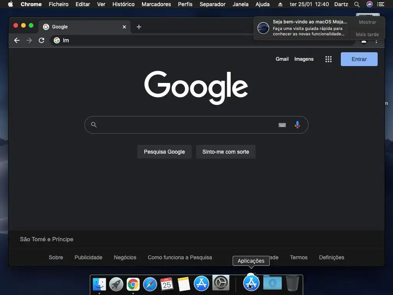
Task: Open App Store from the Dock
Action: click(x=201, y=283)
